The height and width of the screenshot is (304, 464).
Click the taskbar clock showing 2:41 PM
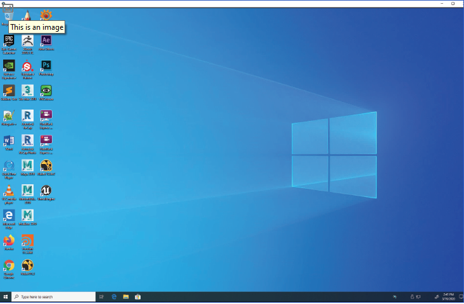448,297
